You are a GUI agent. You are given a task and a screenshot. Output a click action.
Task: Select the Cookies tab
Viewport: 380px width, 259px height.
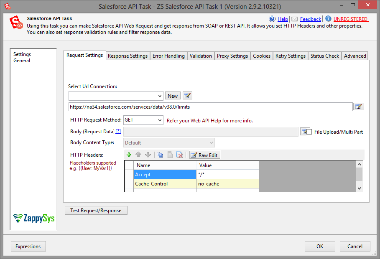(x=262, y=56)
